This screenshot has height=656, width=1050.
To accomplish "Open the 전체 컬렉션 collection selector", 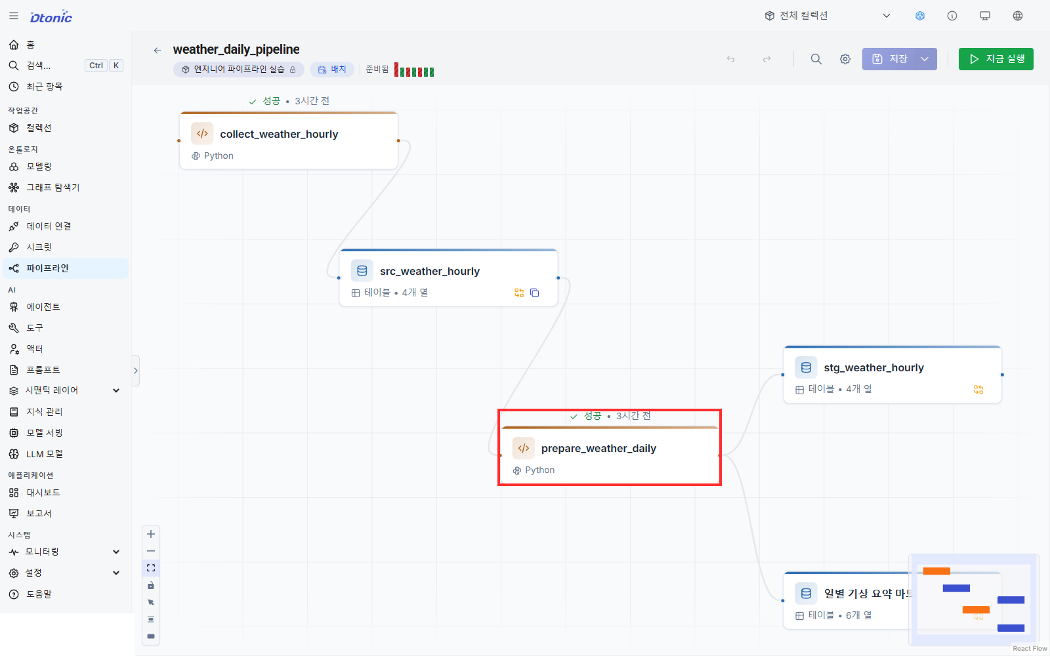I will 828,16.
